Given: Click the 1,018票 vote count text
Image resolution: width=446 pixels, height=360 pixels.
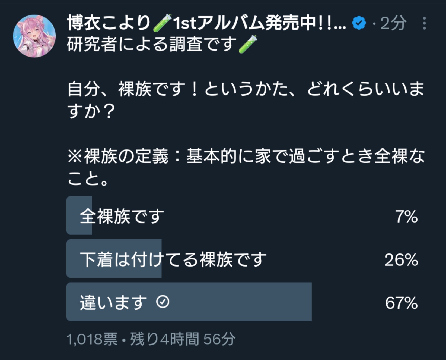Looking at the screenshot, I should 92,339.
